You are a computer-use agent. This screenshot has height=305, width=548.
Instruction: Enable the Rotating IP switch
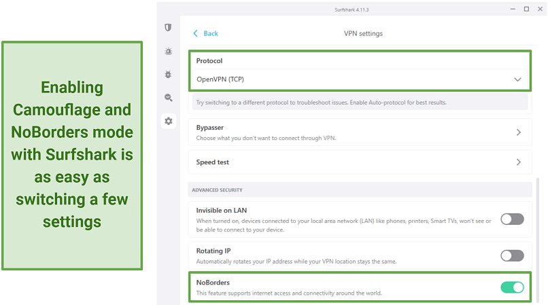(x=512, y=255)
